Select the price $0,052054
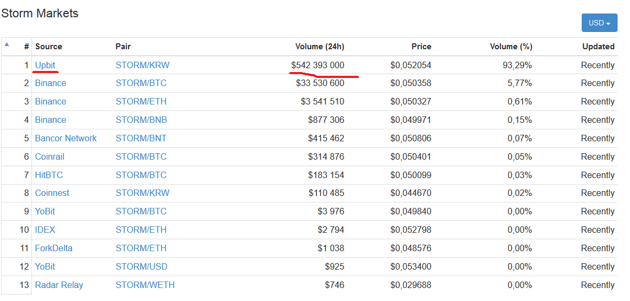 tap(411, 66)
